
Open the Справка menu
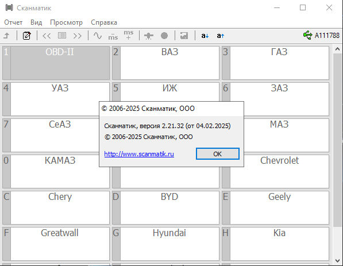click(x=104, y=22)
